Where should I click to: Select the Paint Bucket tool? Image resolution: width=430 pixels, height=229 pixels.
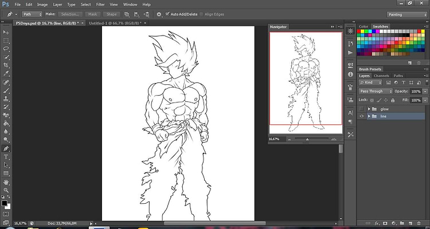[6, 123]
